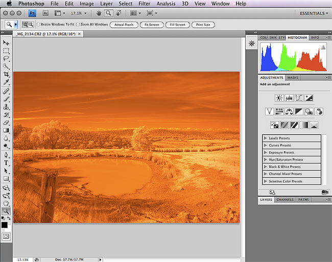This screenshot has width=332, height=262.
Task: Expand the Levels Presets list
Action: click(x=265, y=138)
